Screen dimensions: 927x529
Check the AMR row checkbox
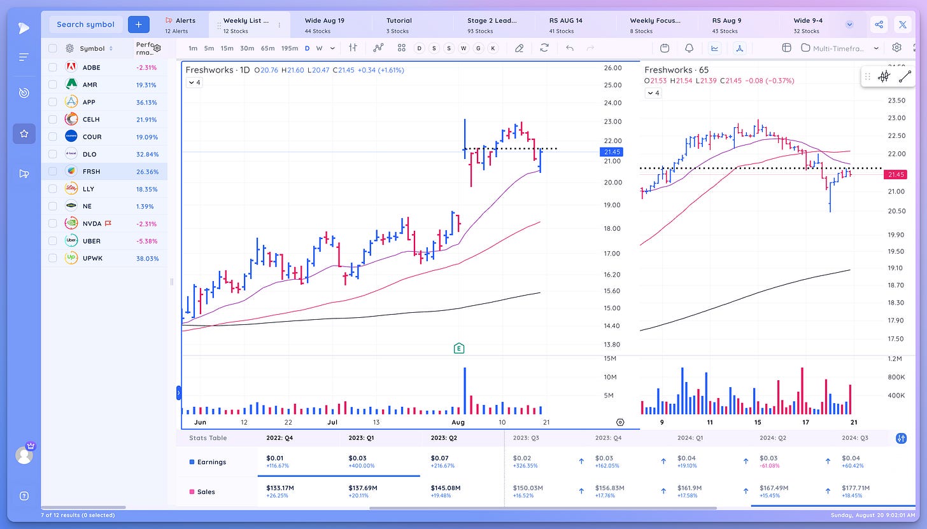click(53, 85)
